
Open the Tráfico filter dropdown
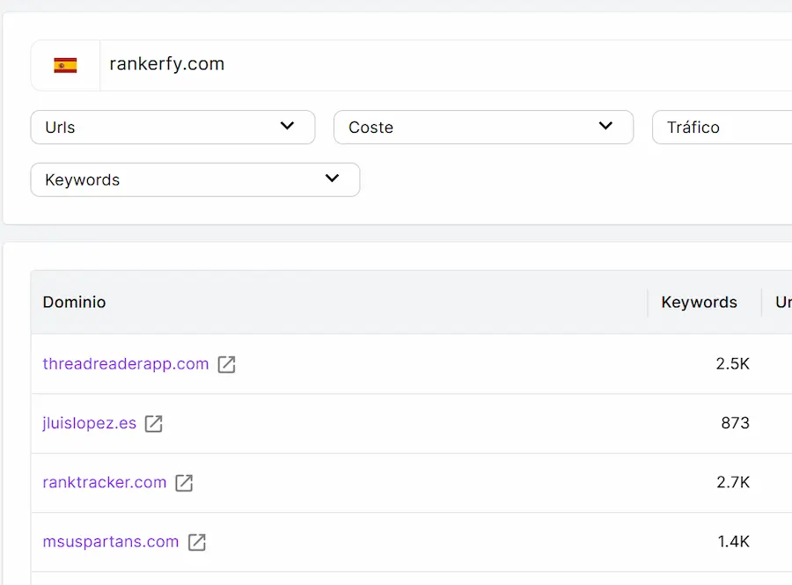point(722,128)
